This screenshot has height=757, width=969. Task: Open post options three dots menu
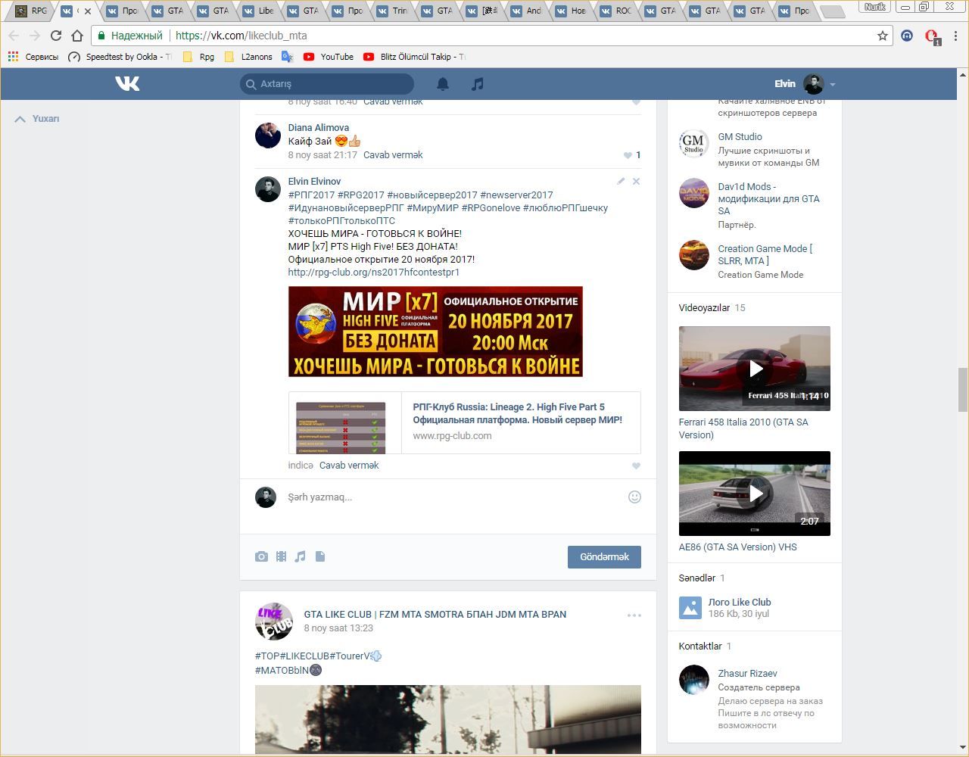pos(634,615)
